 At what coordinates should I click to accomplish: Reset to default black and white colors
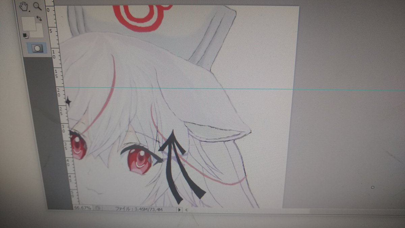[25, 35]
